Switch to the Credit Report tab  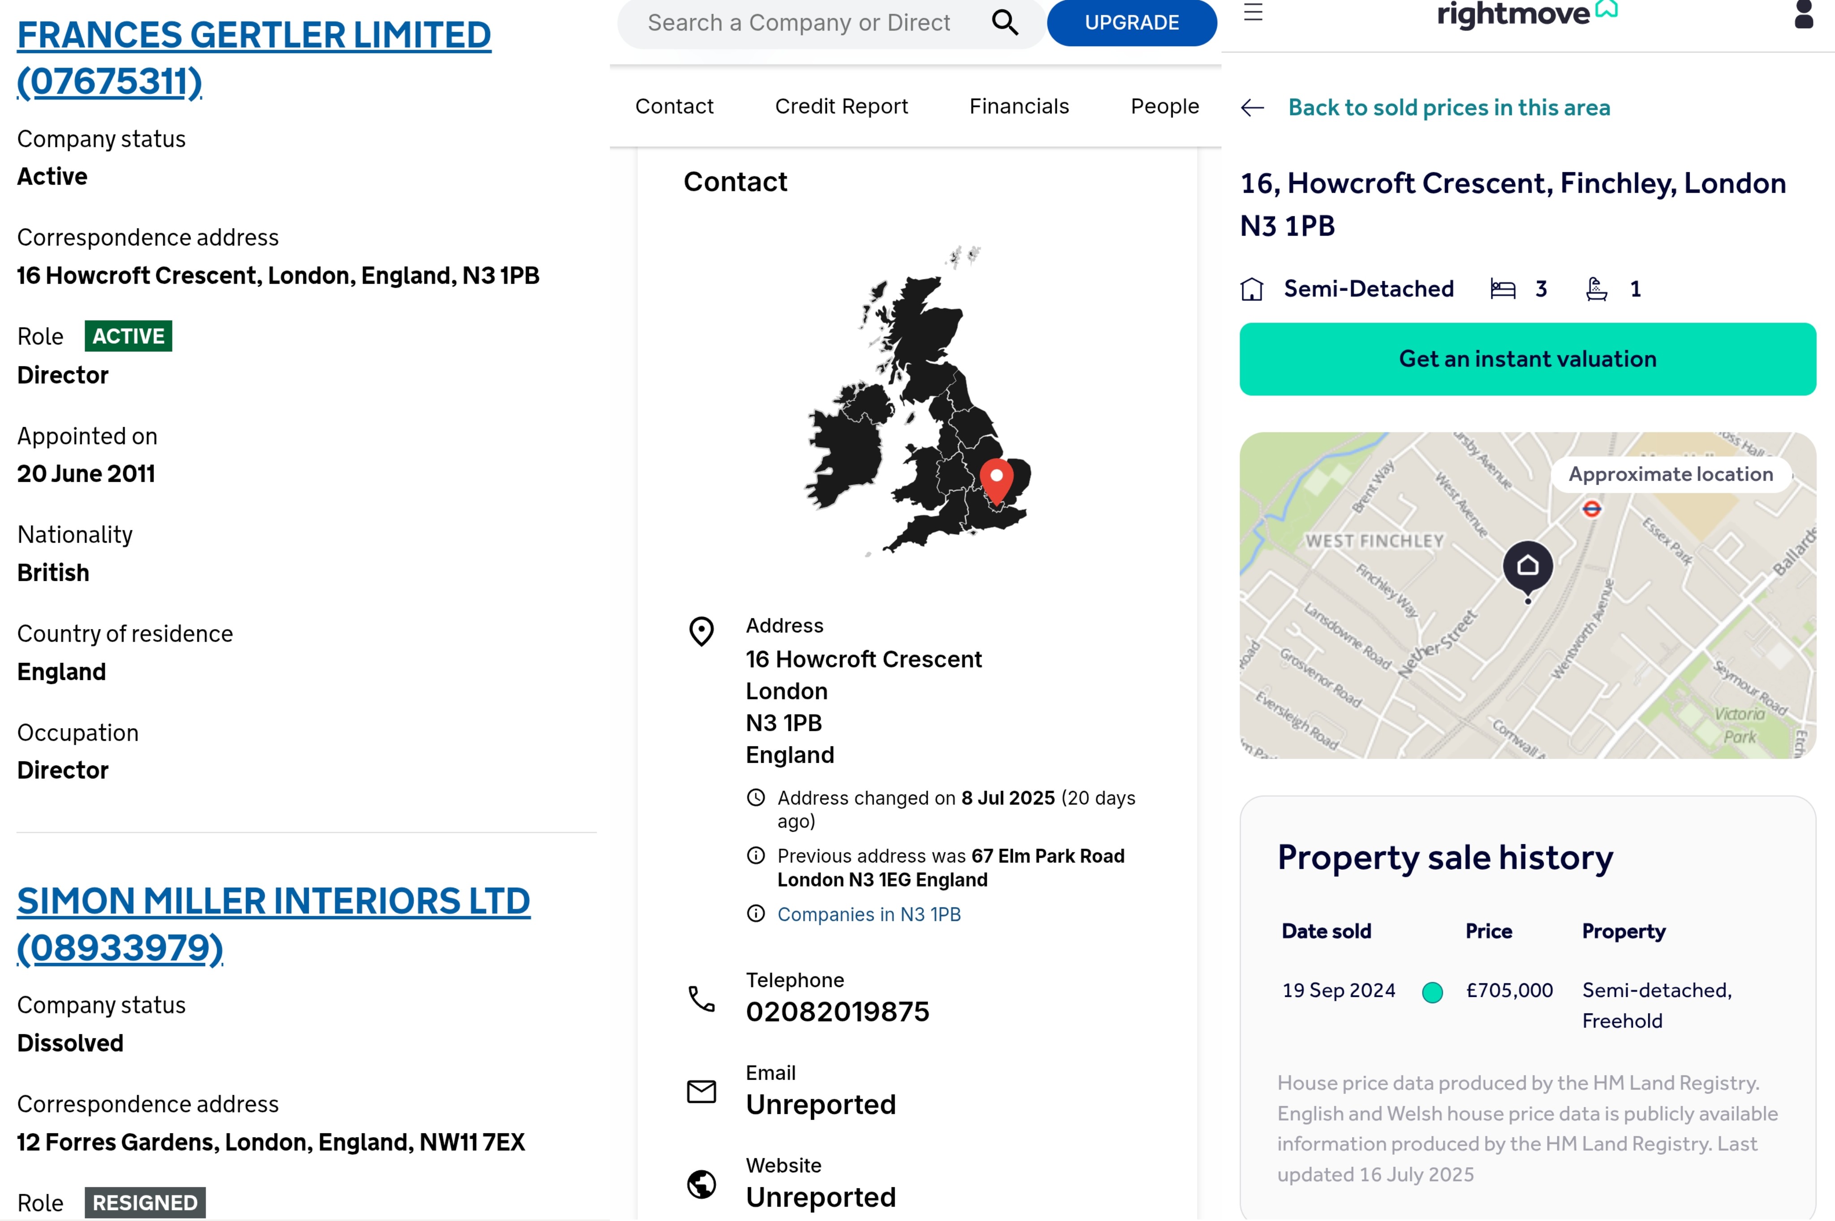pyautogui.click(x=841, y=106)
